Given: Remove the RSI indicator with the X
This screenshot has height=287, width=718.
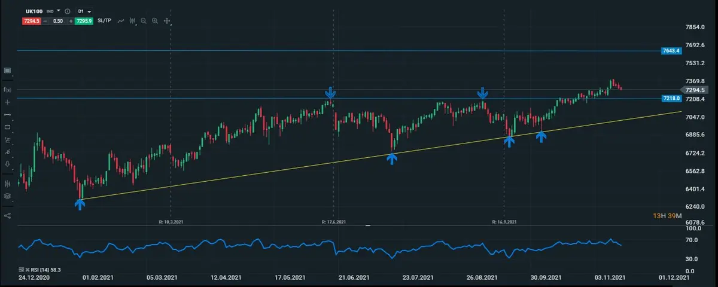Looking at the screenshot, I should tap(29, 270).
